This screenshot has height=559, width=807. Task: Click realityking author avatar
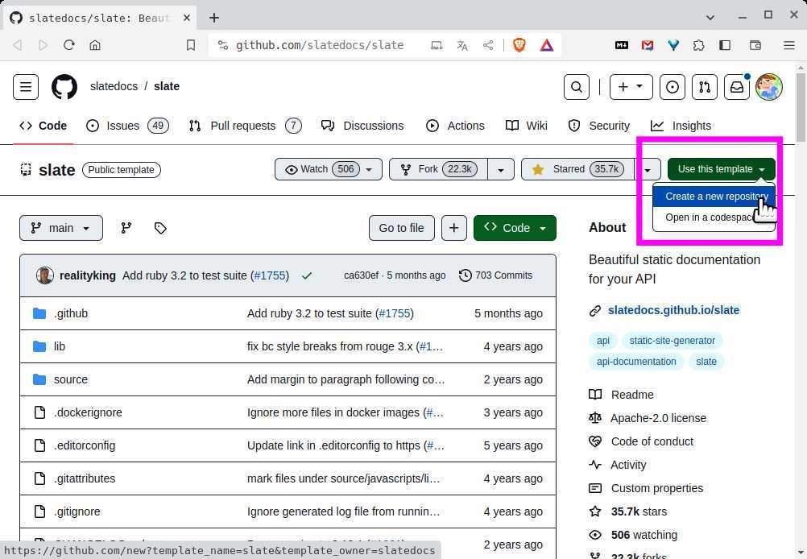point(45,275)
